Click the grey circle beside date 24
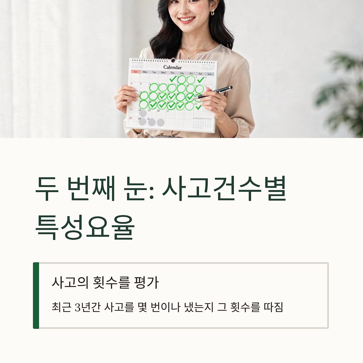 pos(143,113)
